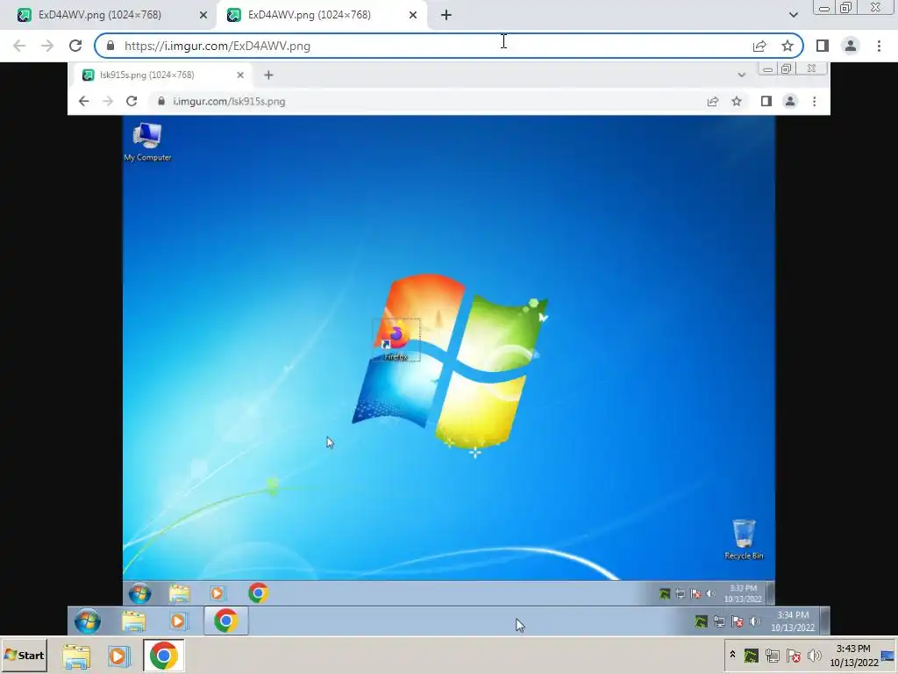
Task: Click share icon in pictured inner browser
Action: [712, 102]
